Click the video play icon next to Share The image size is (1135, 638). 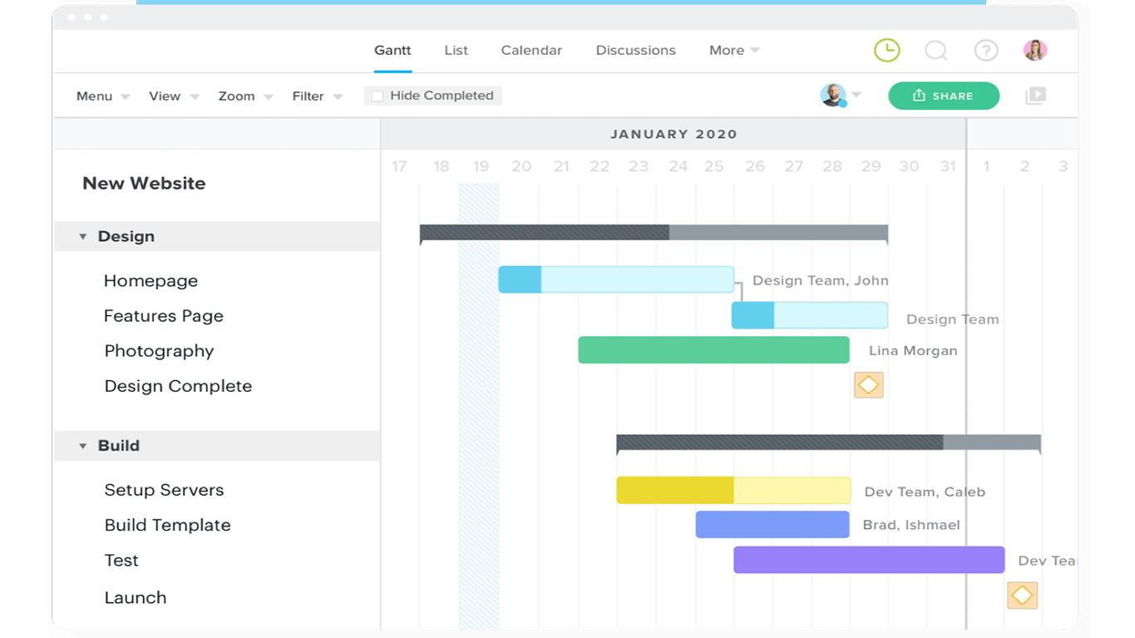tap(1035, 96)
